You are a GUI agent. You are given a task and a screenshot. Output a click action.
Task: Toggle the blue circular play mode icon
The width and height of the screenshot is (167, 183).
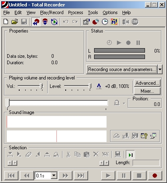click(x=54, y=22)
